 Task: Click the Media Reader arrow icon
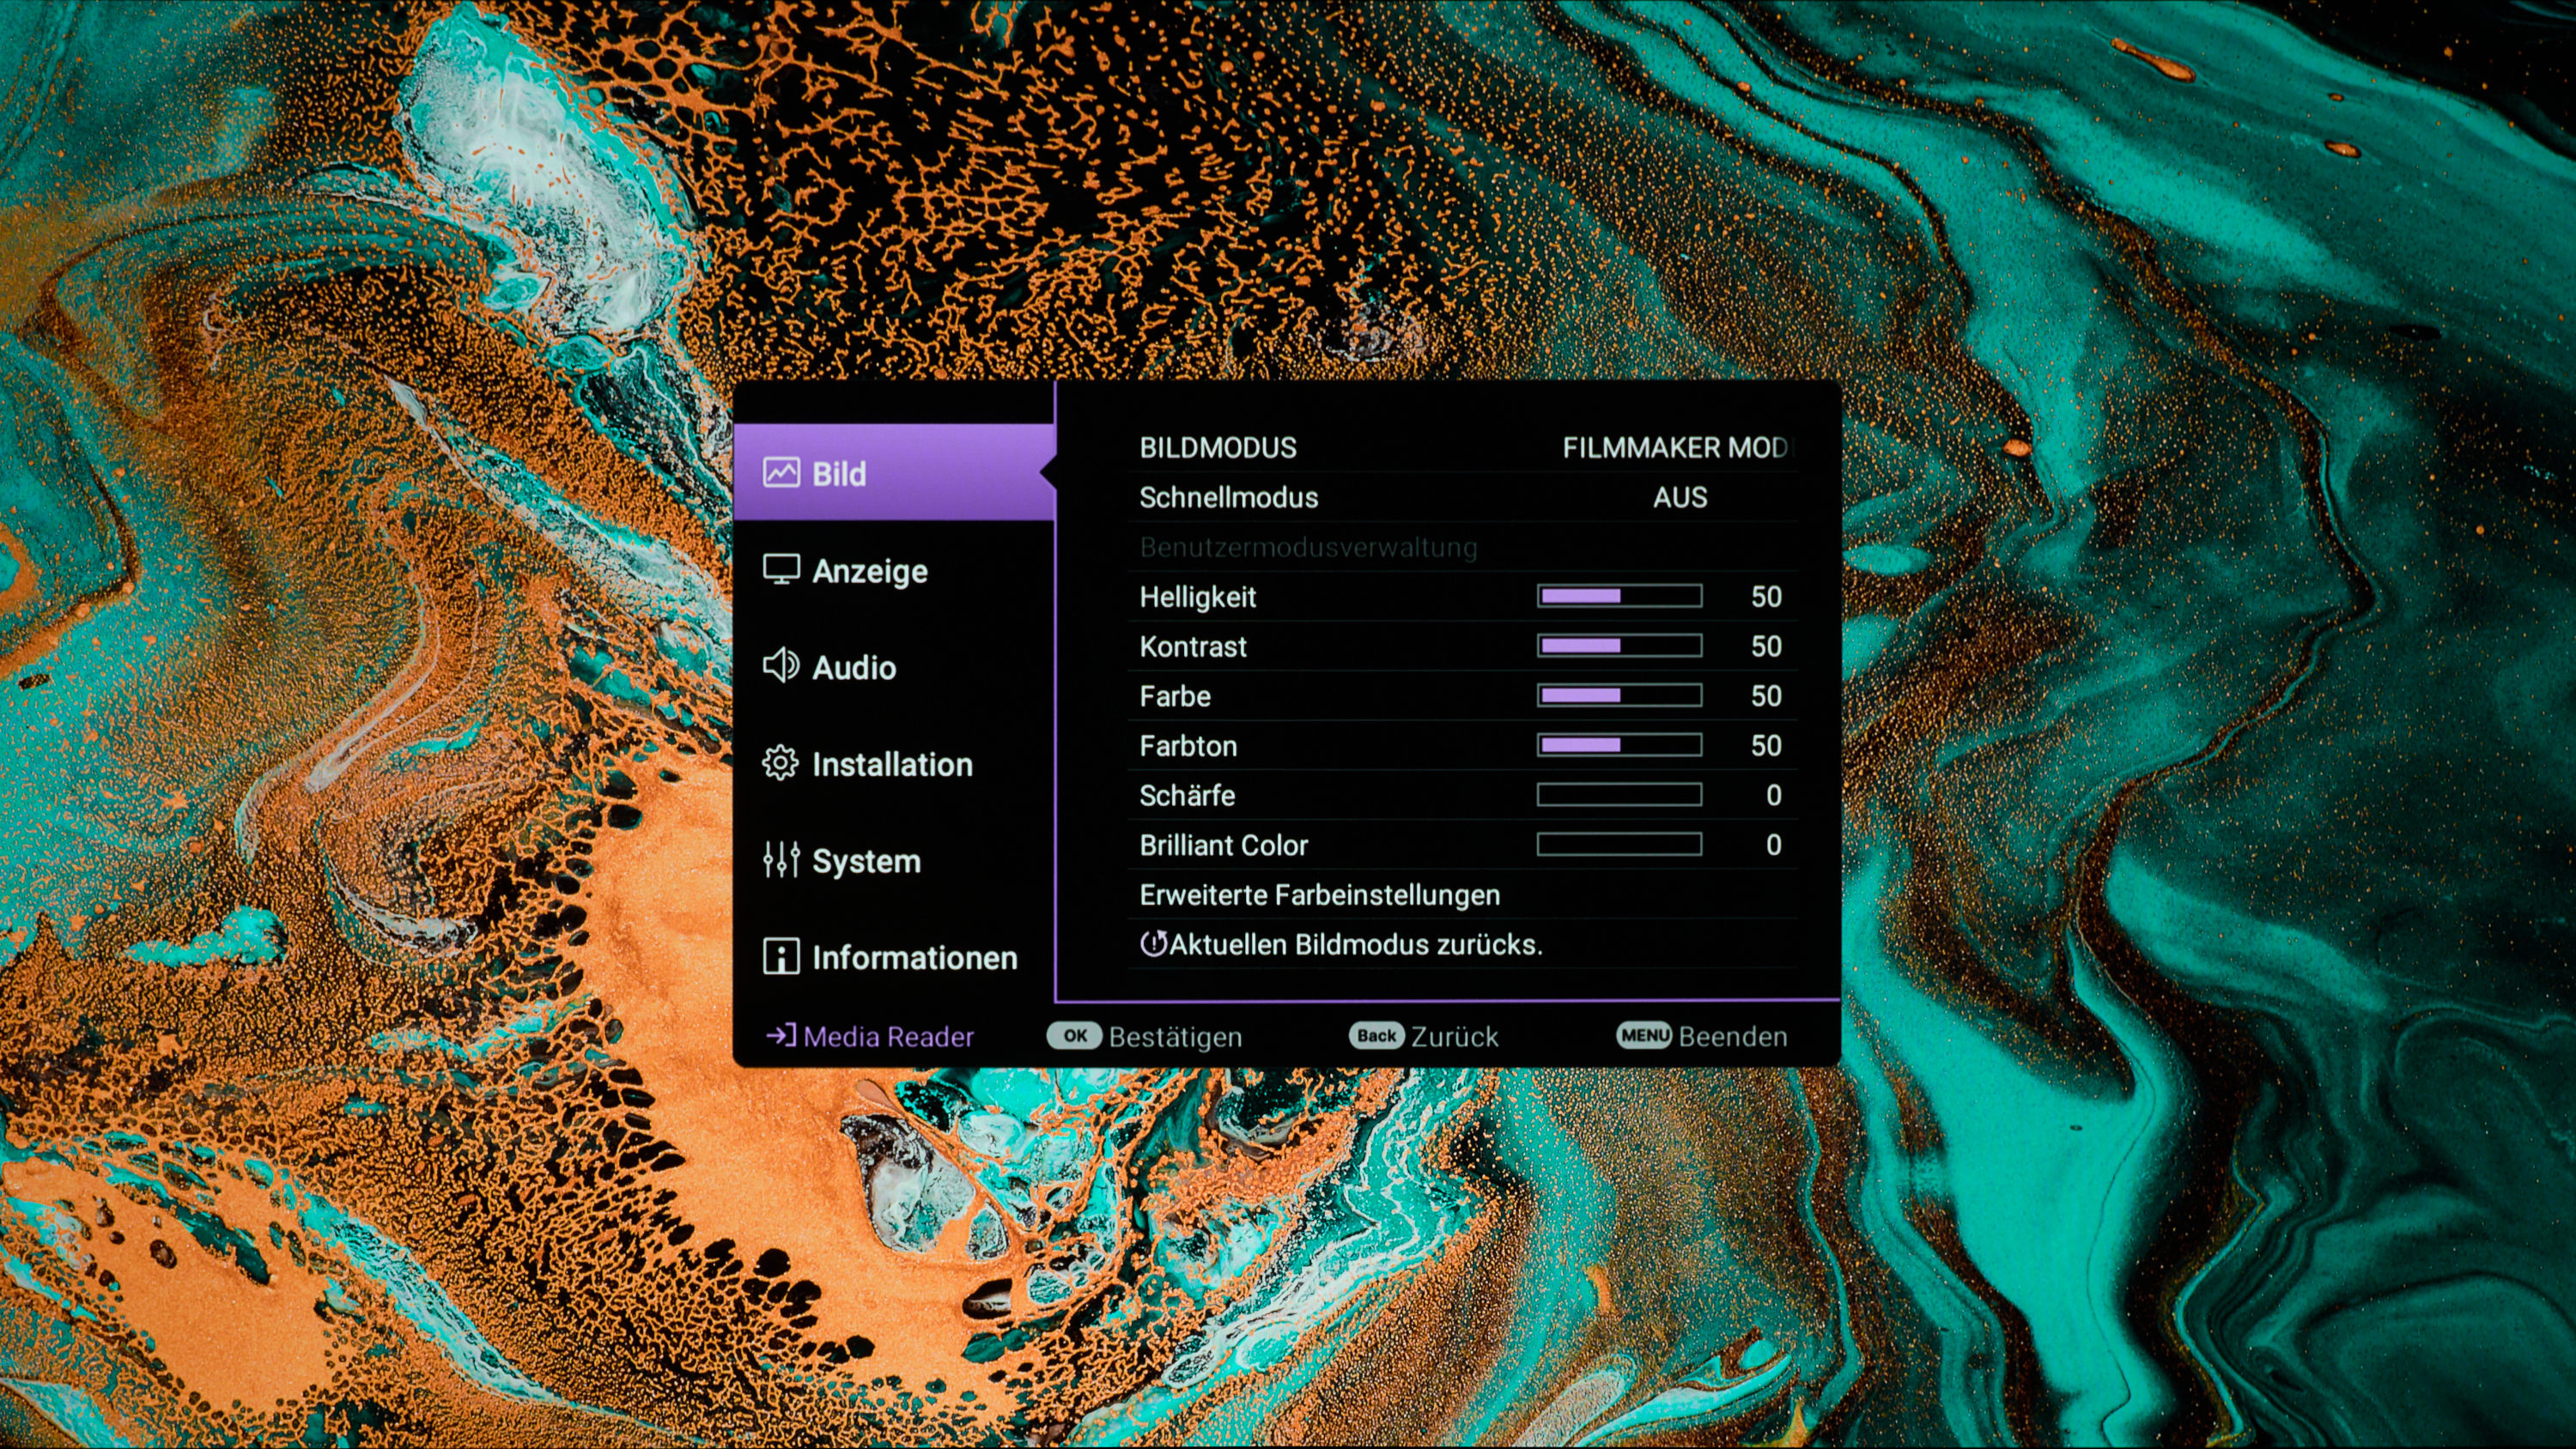point(781,1035)
